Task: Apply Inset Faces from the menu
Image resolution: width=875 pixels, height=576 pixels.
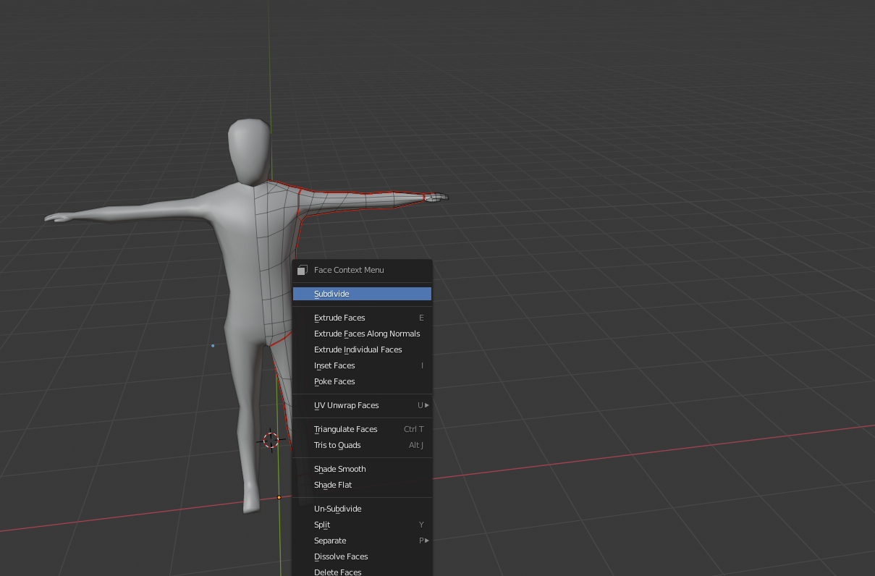Action: pyautogui.click(x=362, y=365)
